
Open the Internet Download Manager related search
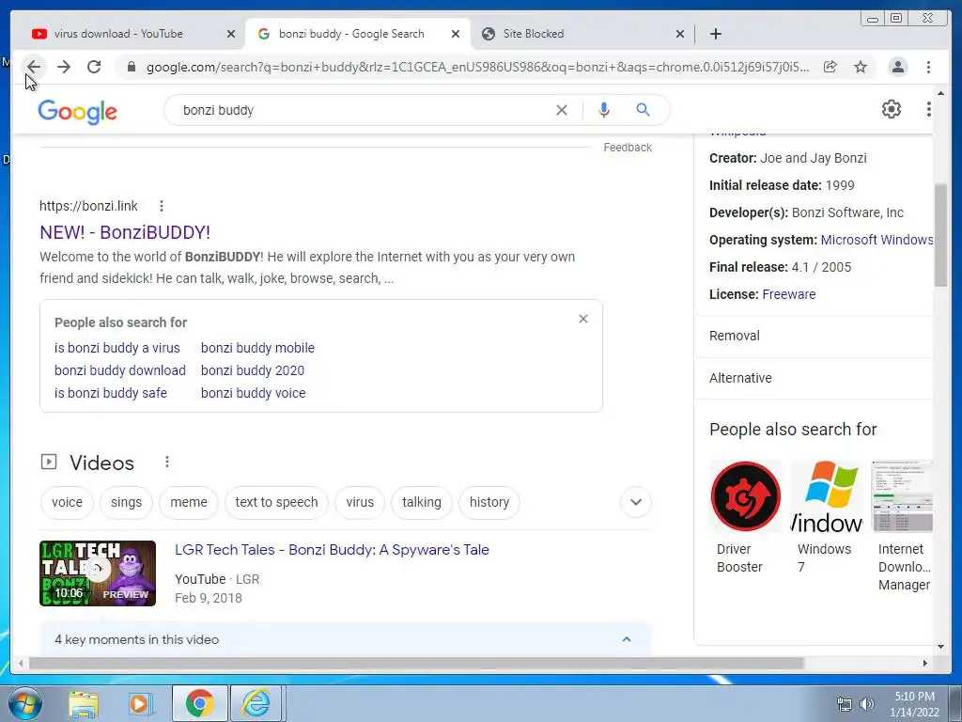tap(903, 526)
